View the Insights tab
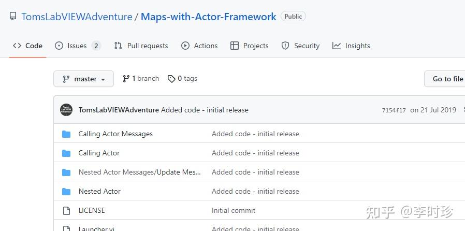The width and height of the screenshot is (465, 231). [351, 46]
